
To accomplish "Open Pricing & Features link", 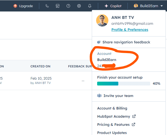I will click(x=113, y=125).
